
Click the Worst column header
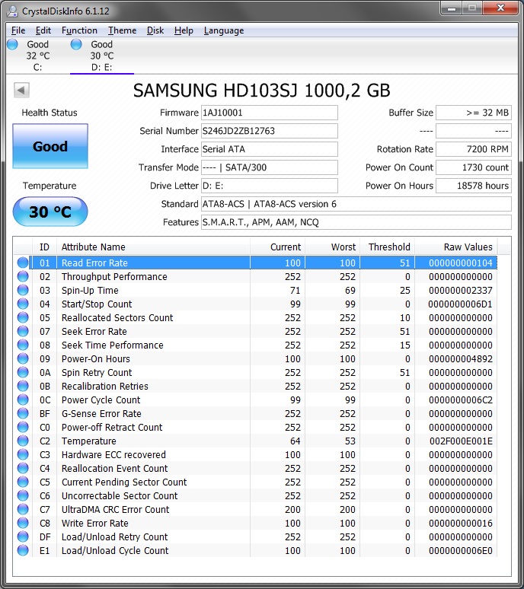[332, 247]
